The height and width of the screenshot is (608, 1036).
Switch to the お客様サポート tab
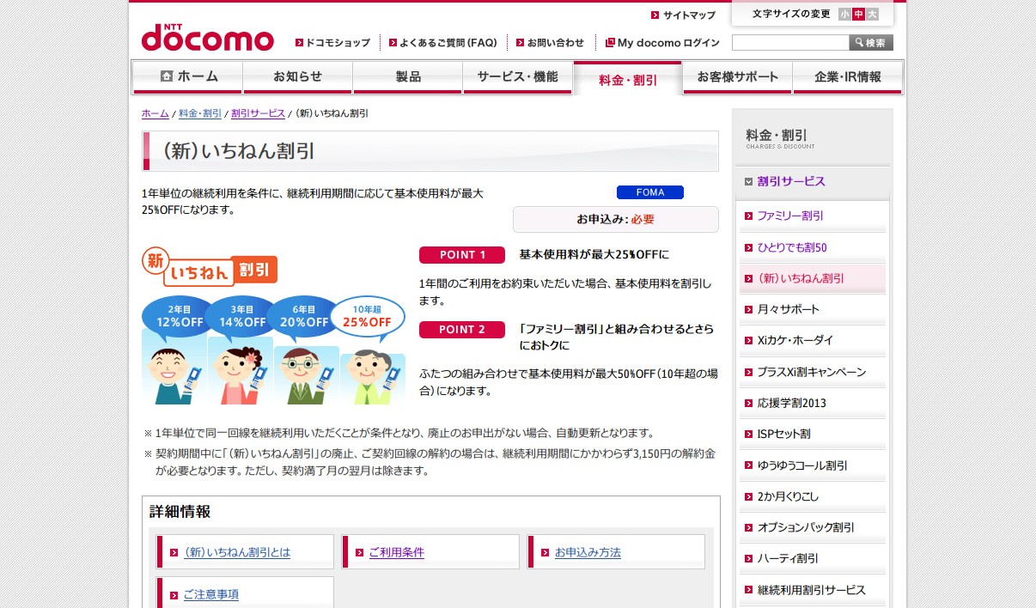pyautogui.click(x=737, y=76)
